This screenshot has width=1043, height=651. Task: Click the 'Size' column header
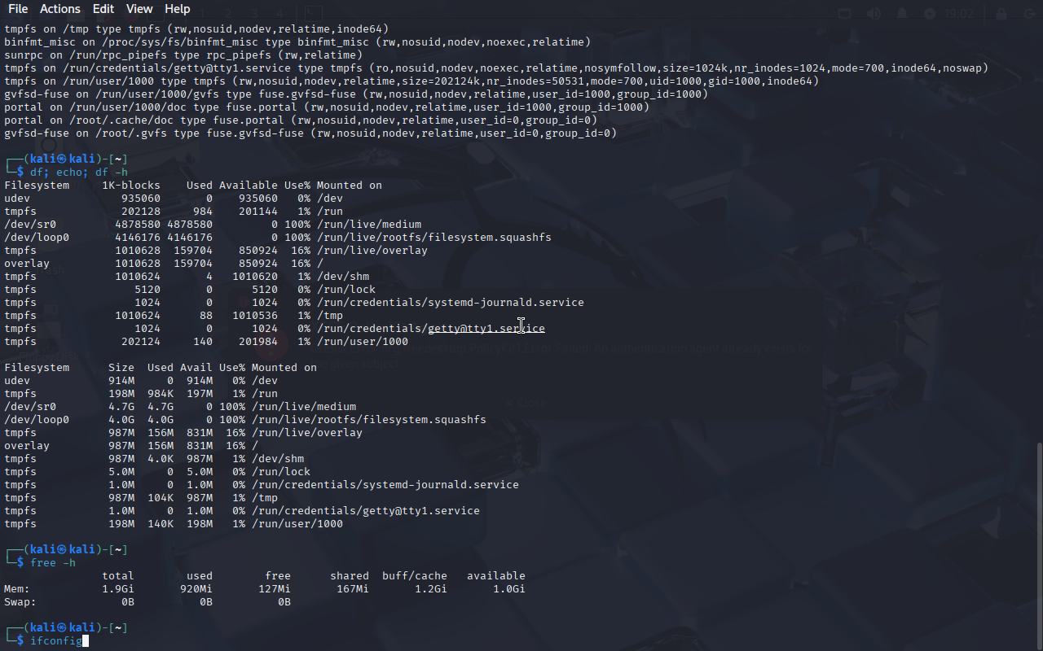click(x=121, y=368)
